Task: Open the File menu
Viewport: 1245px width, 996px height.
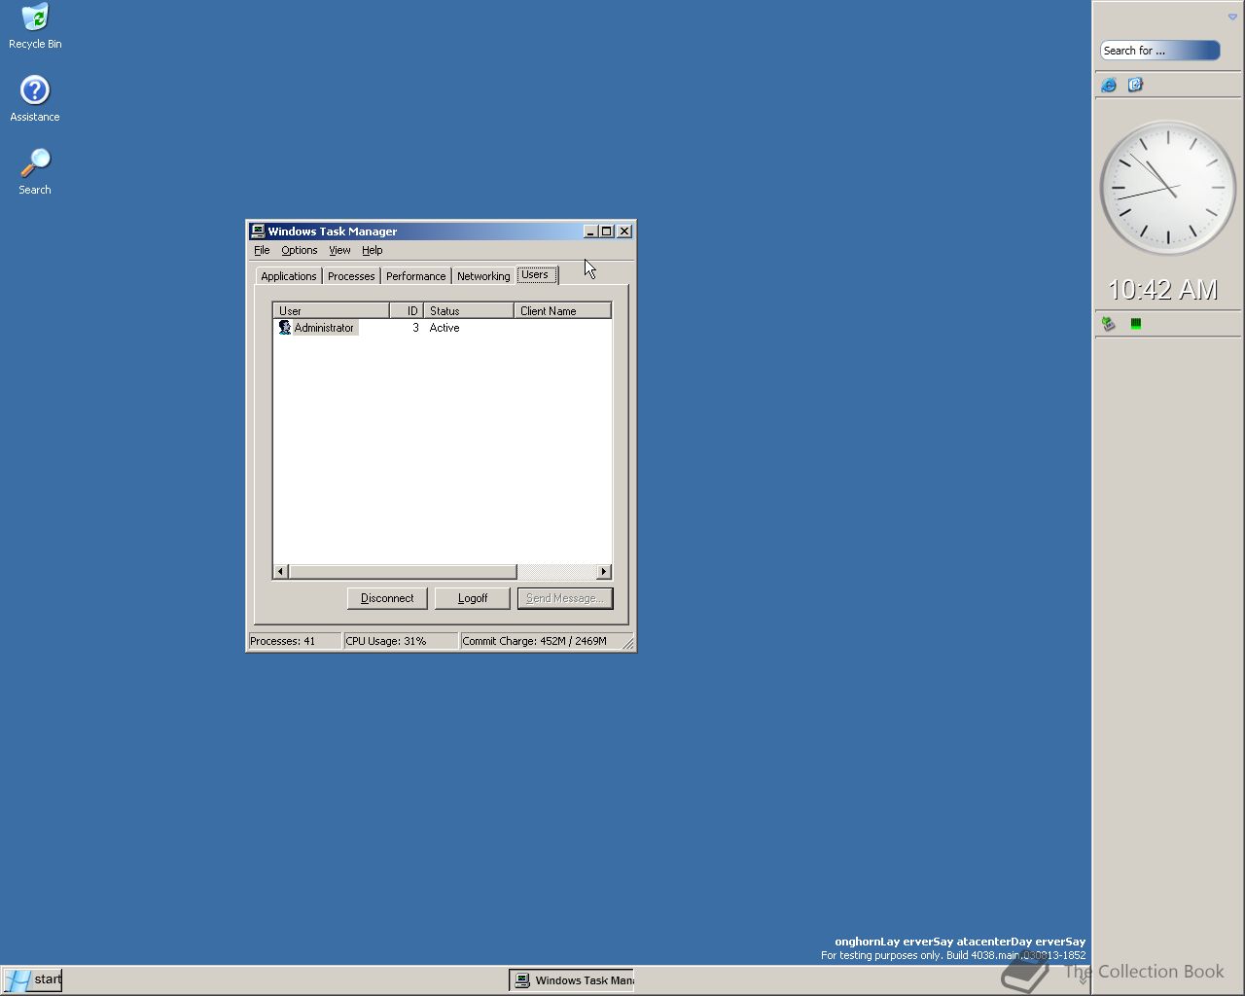Action: [x=262, y=250]
